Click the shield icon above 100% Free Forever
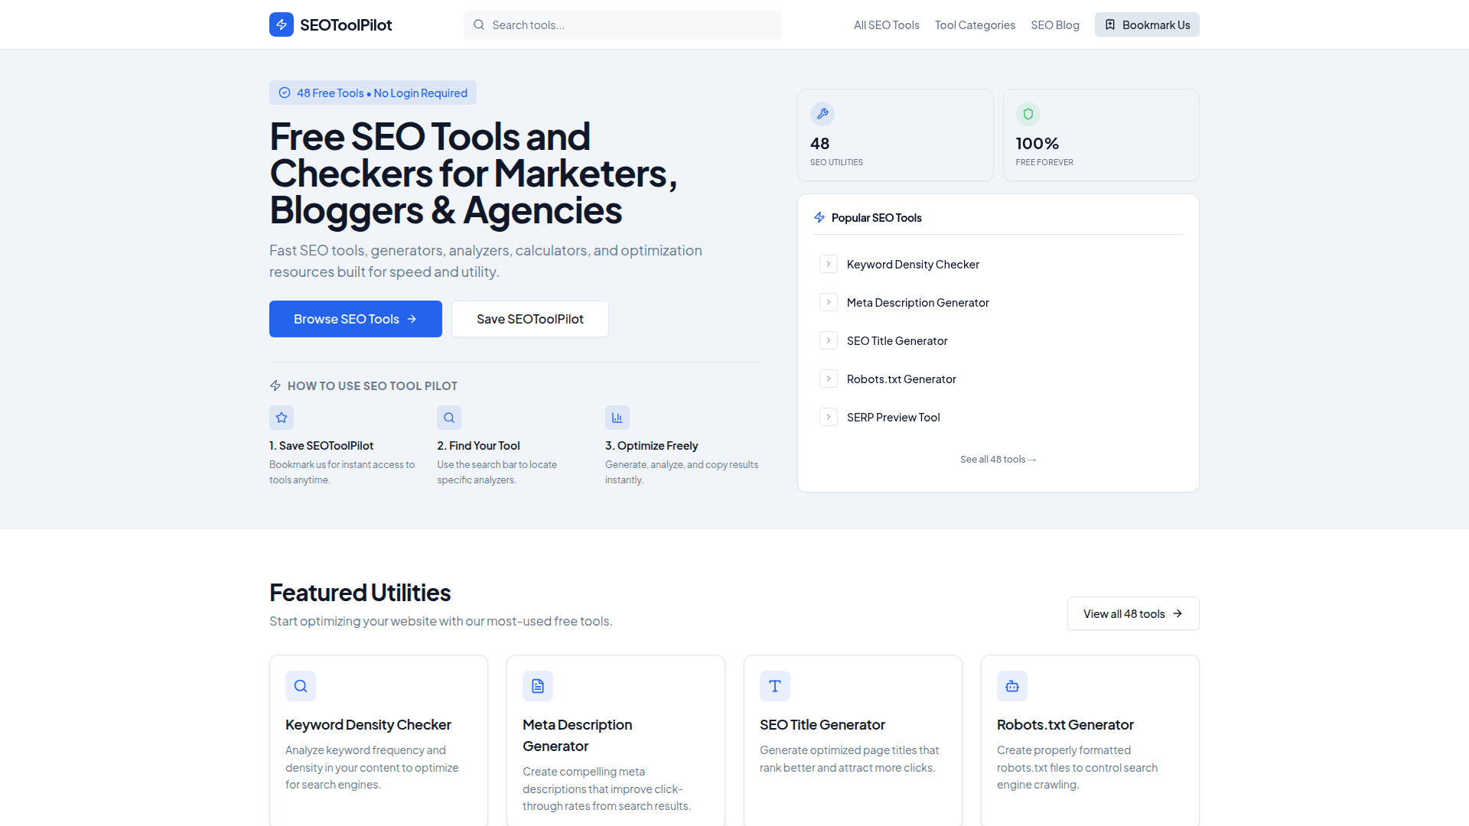Image resolution: width=1469 pixels, height=826 pixels. click(1028, 114)
